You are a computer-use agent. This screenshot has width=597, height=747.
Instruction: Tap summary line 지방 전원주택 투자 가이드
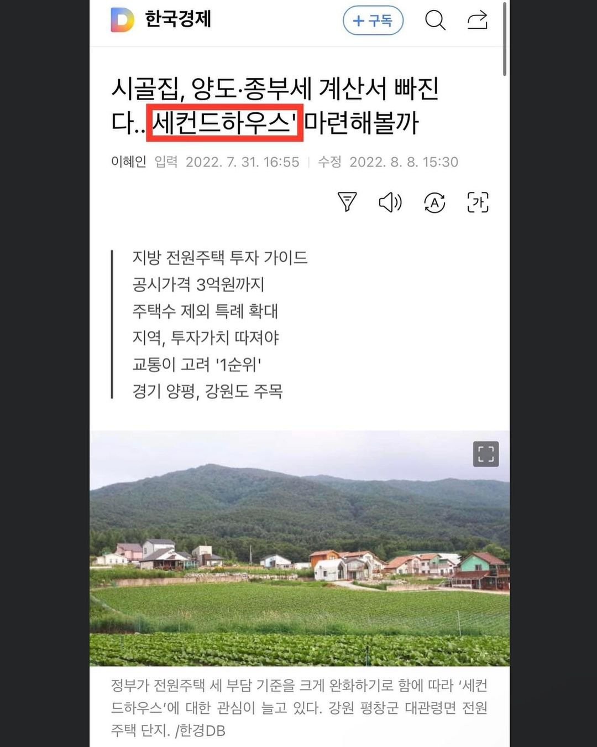pos(220,257)
